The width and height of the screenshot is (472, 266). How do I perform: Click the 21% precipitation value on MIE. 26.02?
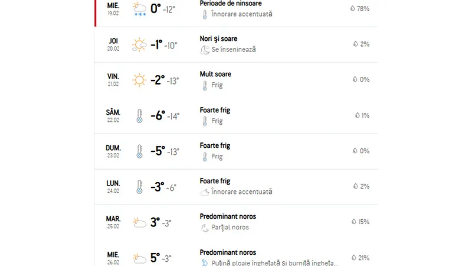[363, 258]
